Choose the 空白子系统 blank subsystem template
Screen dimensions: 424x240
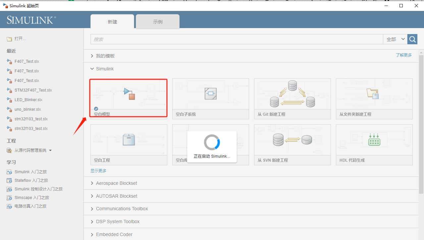(210, 99)
